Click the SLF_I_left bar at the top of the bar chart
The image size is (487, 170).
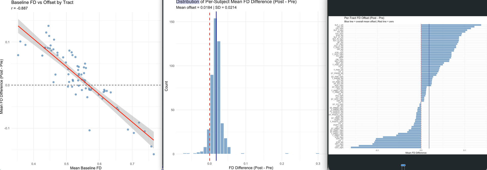[451, 25]
